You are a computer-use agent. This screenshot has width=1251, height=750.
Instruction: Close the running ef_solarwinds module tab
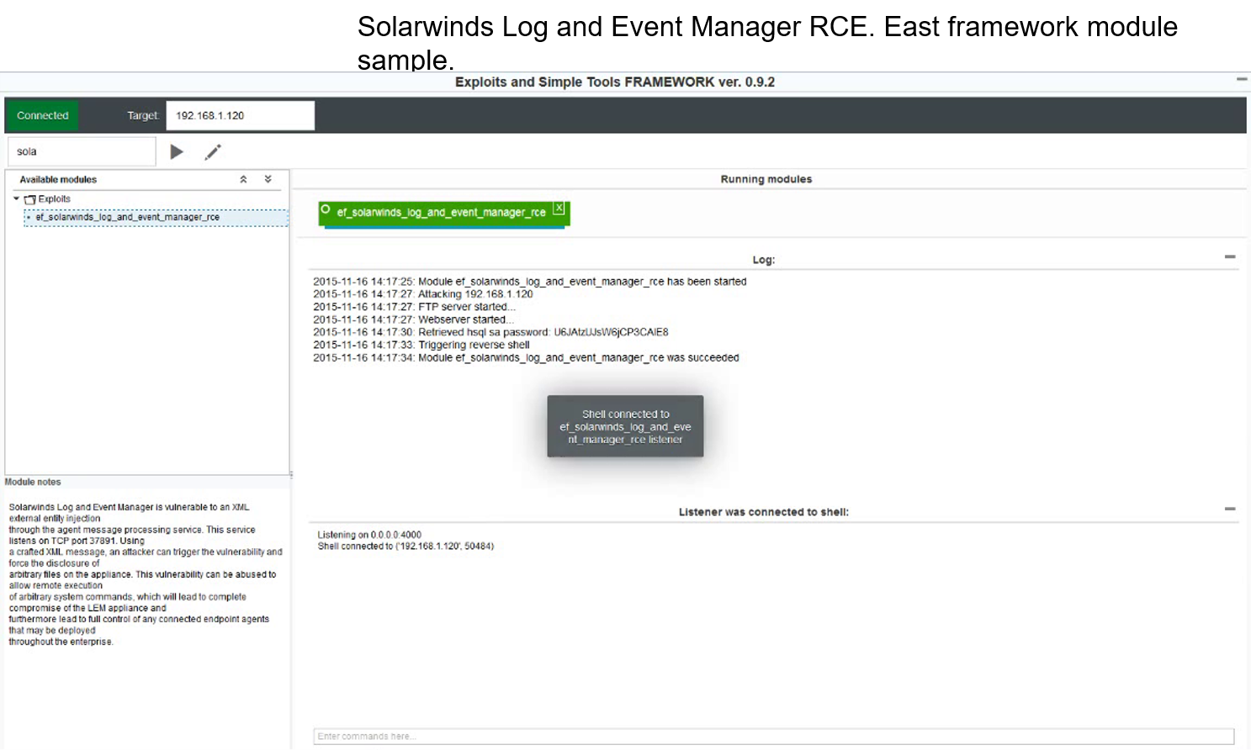(559, 209)
